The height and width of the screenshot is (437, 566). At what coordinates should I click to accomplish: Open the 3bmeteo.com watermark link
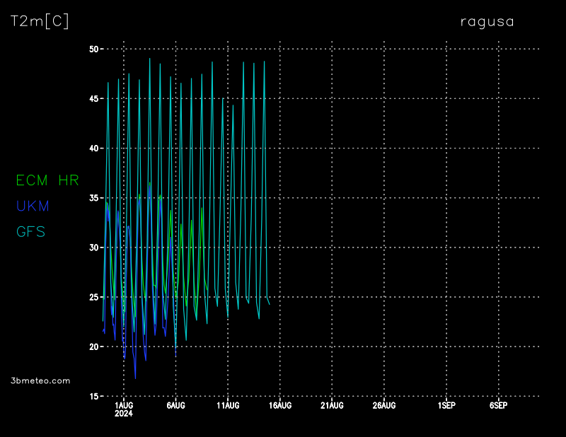[x=41, y=380]
